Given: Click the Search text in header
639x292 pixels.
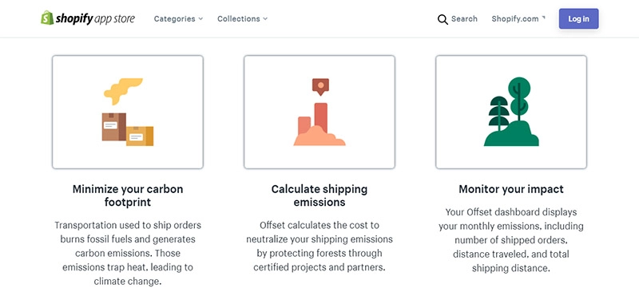Looking at the screenshot, I should (464, 18).
